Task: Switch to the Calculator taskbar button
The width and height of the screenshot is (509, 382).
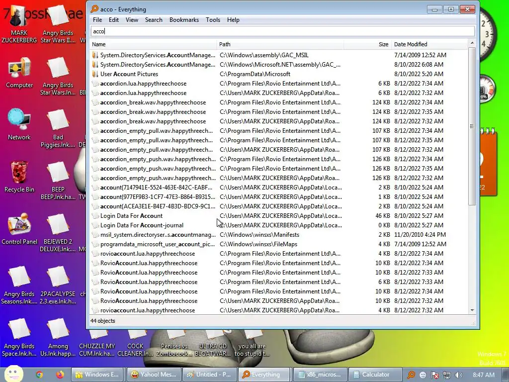Action: point(375,375)
